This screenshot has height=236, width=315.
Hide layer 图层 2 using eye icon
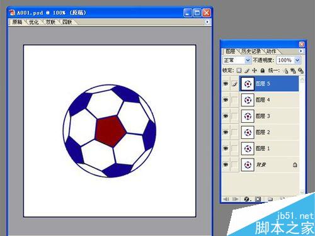[x=226, y=132]
